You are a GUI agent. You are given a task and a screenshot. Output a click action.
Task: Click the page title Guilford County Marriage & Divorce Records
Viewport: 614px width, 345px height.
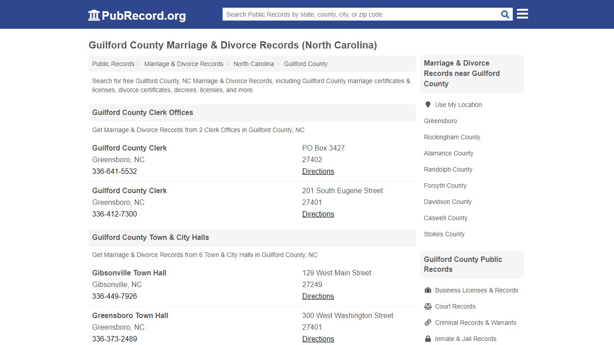point(233,45)
